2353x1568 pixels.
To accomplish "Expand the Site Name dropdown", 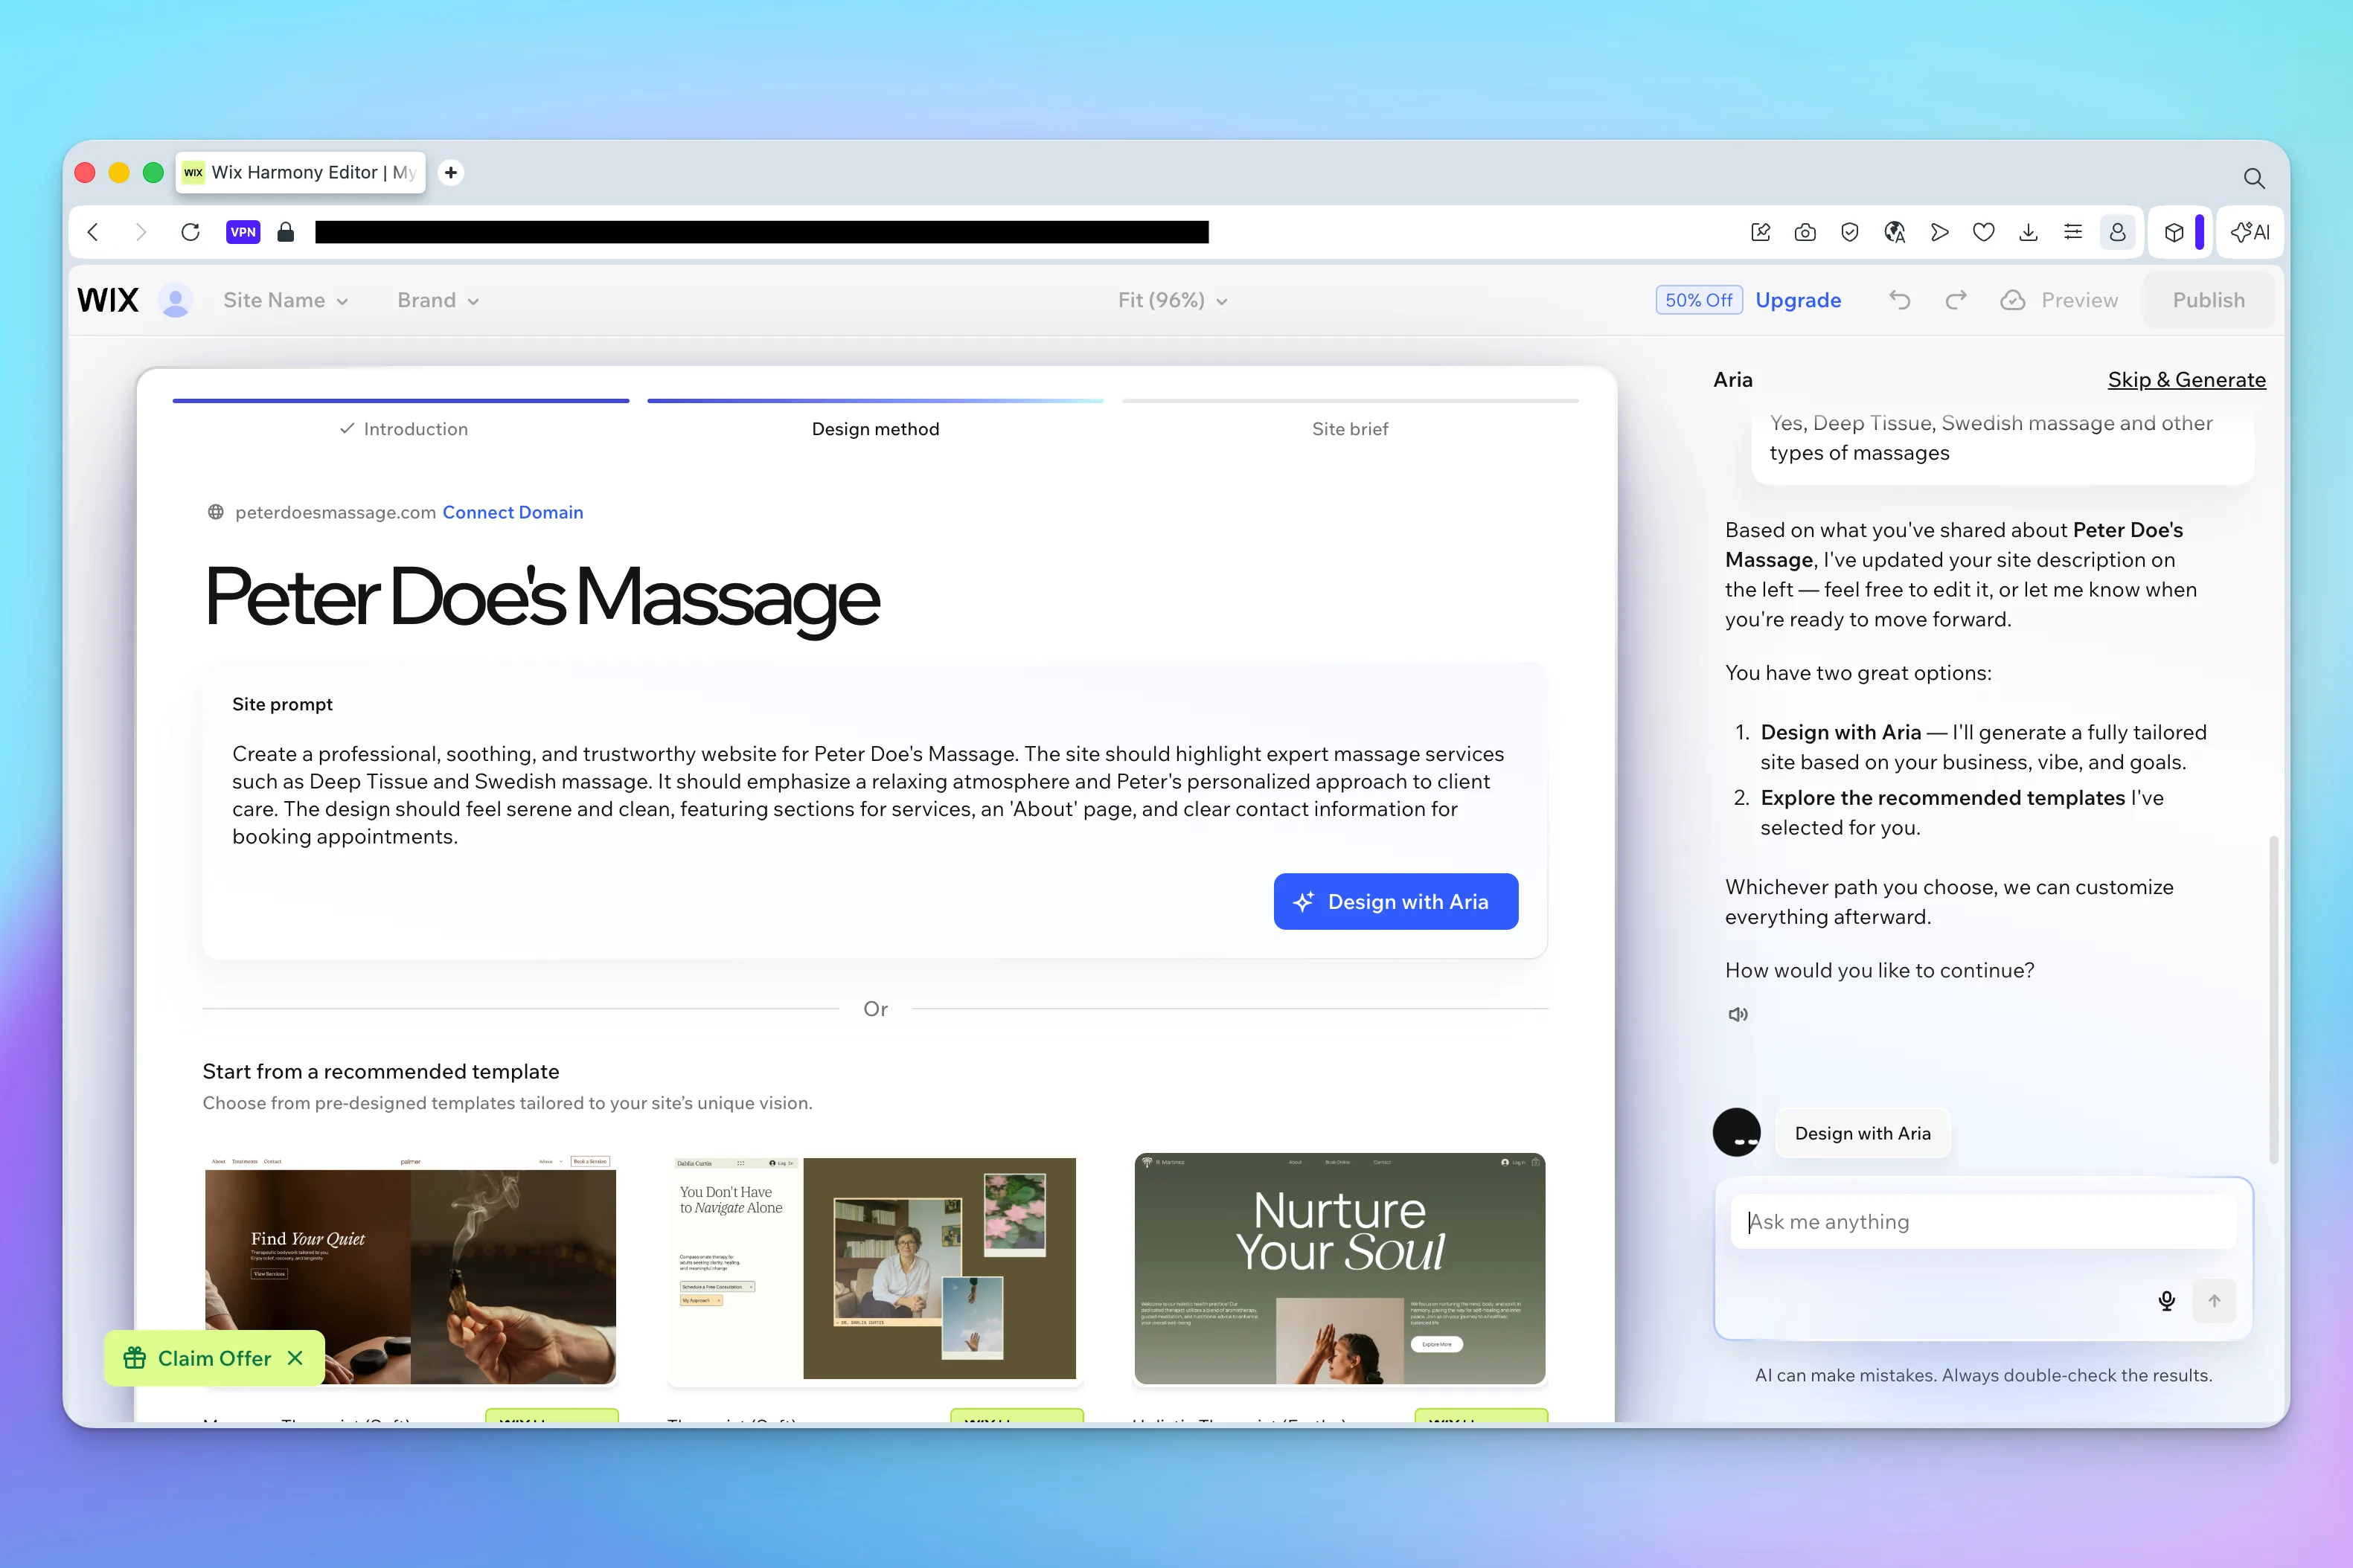I will click(285, 300).
